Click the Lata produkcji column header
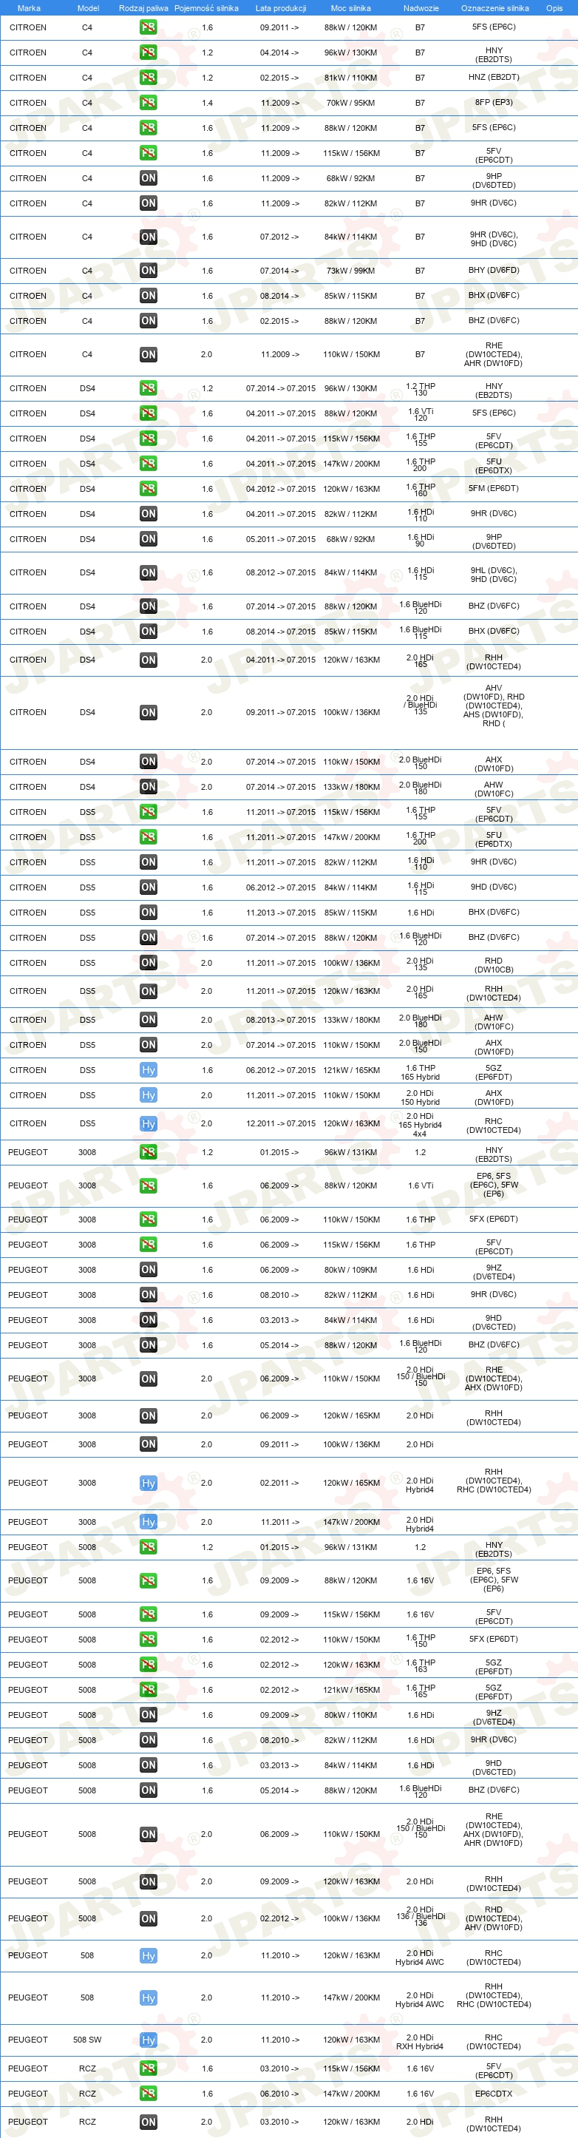Viewport: 578px width, 2138px height. (280, 8)
